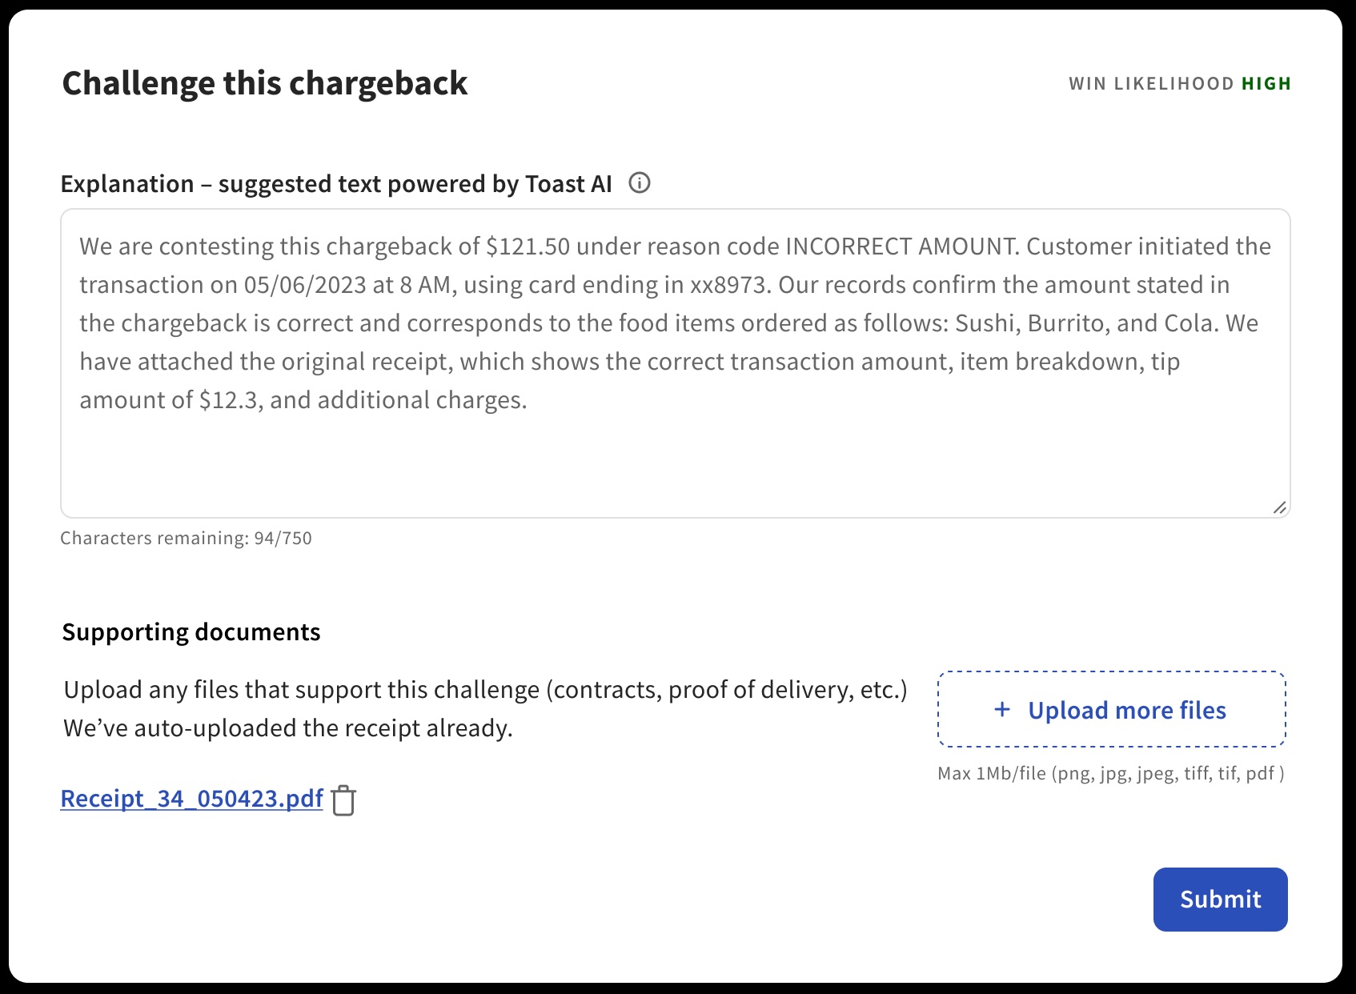Click the Supporting documents heading
This screenshot has height=994, width=1356.
click(x=191, y=632)
